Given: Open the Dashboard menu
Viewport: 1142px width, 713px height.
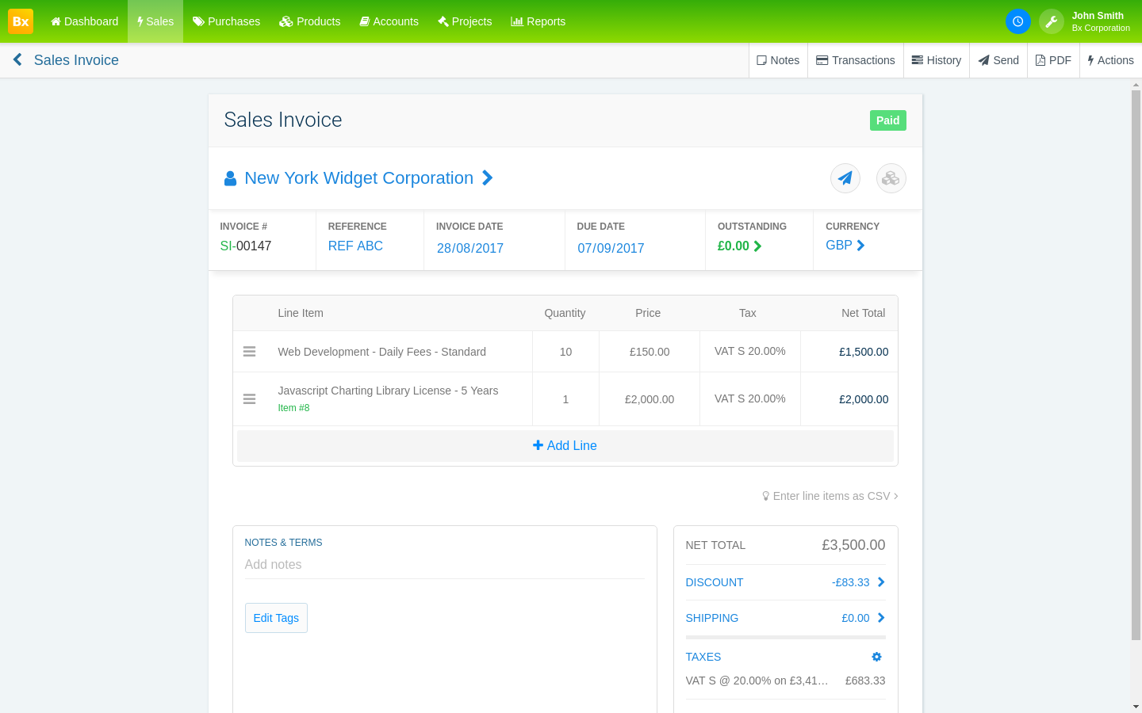Looking at the screenshot, I should coord(84,21).
